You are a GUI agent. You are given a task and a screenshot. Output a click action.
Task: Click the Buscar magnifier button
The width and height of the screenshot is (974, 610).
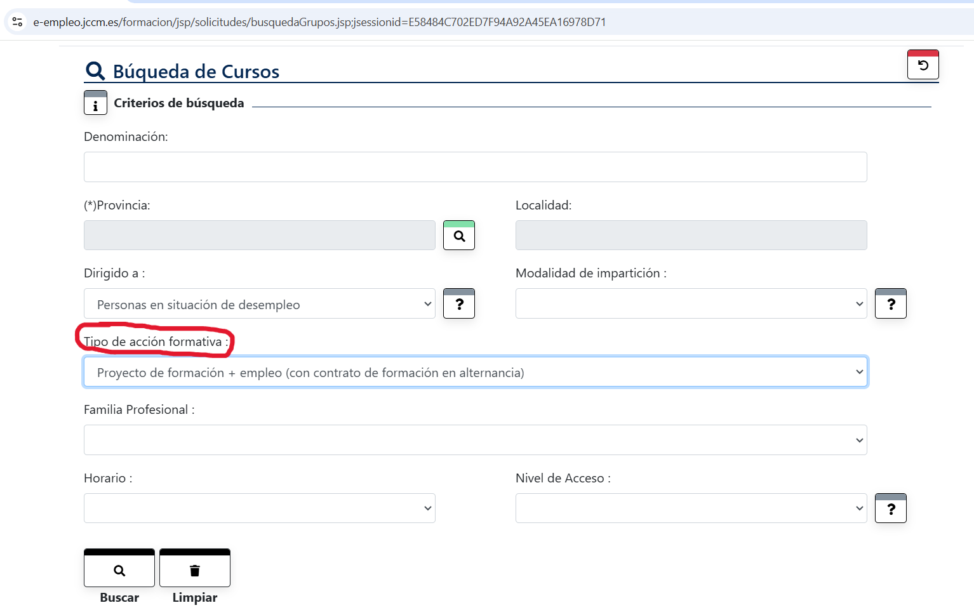coord(119,568)
